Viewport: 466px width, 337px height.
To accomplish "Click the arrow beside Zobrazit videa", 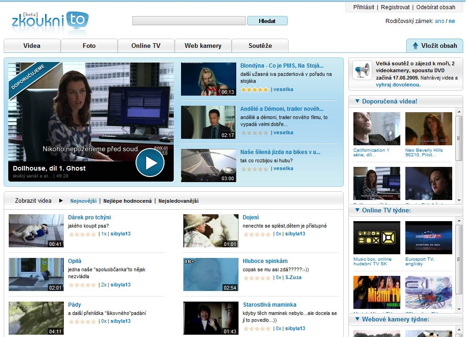I will (x=61, y=201).
